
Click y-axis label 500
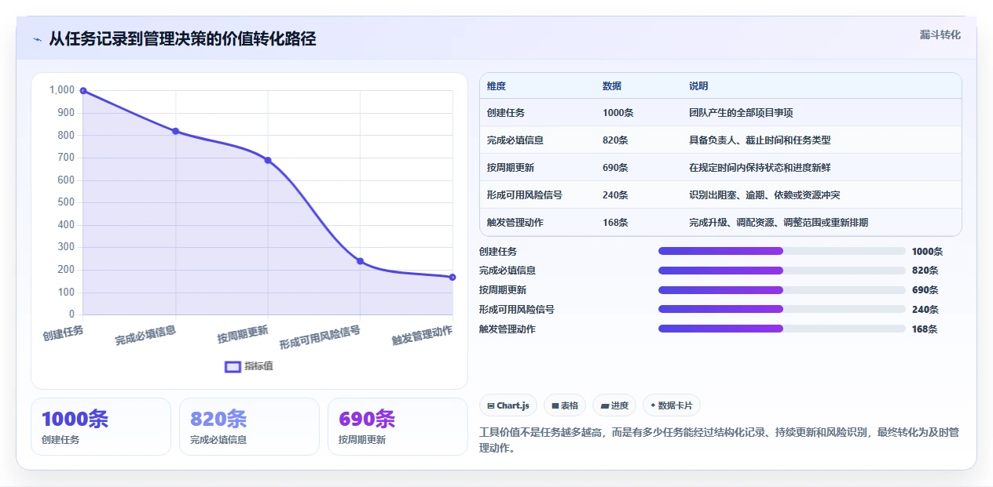pyautogui.click(x=66, y=202)
